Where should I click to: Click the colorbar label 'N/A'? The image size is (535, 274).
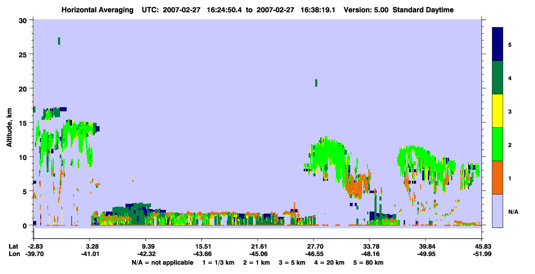(513, 212)
